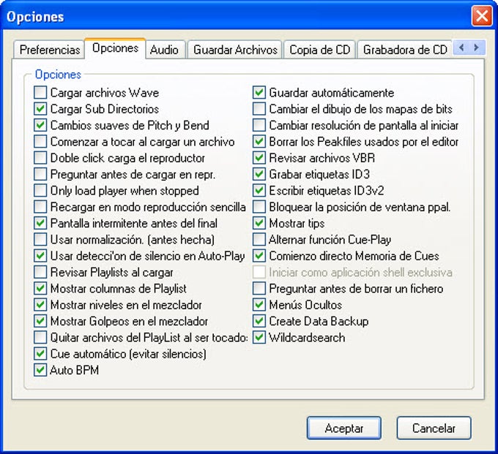Uncheck Cue automático (evitar silencios)

(40, 354)
